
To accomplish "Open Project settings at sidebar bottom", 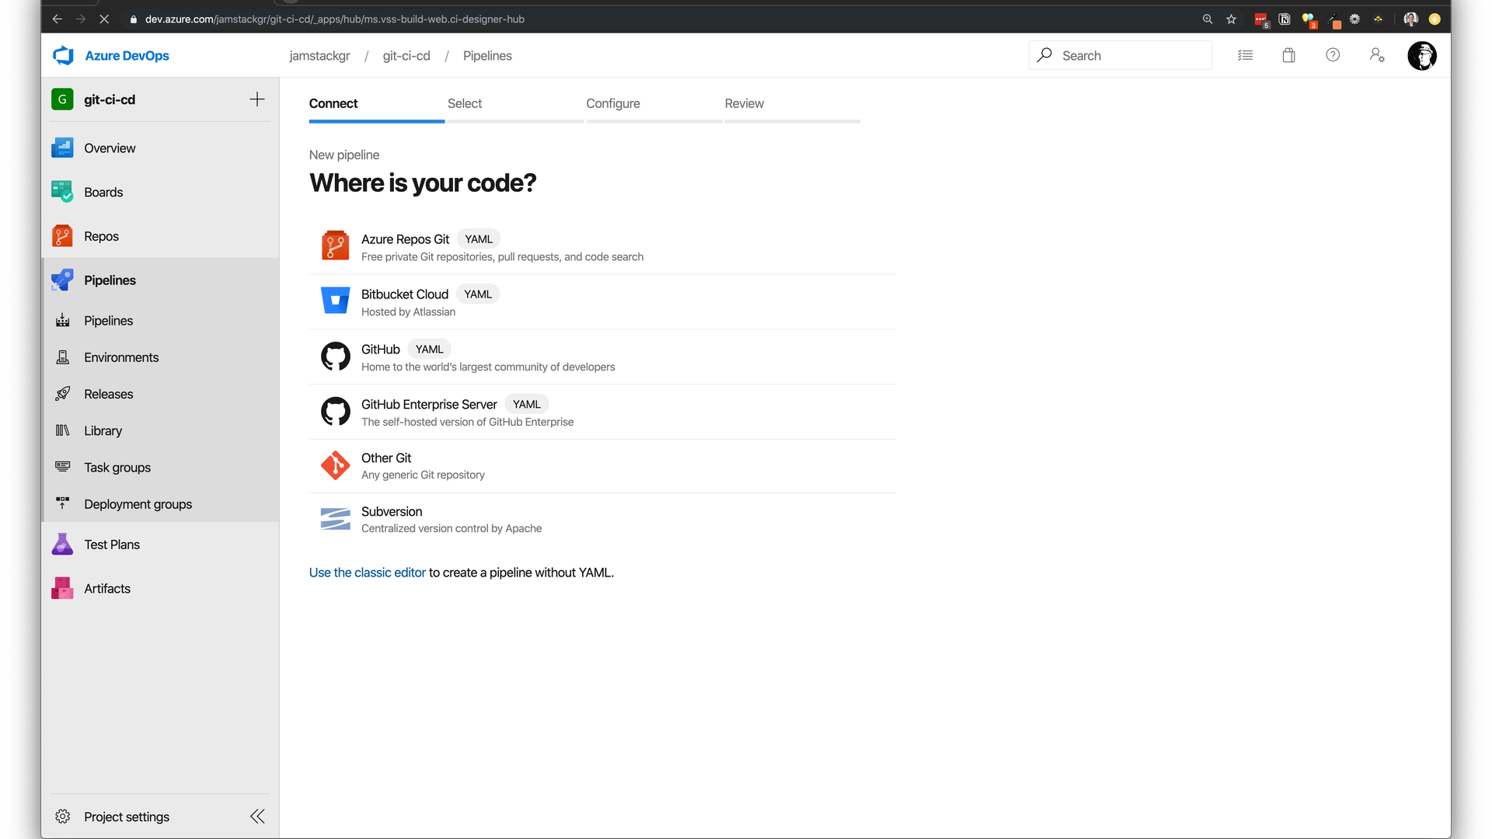I will 126,816.
